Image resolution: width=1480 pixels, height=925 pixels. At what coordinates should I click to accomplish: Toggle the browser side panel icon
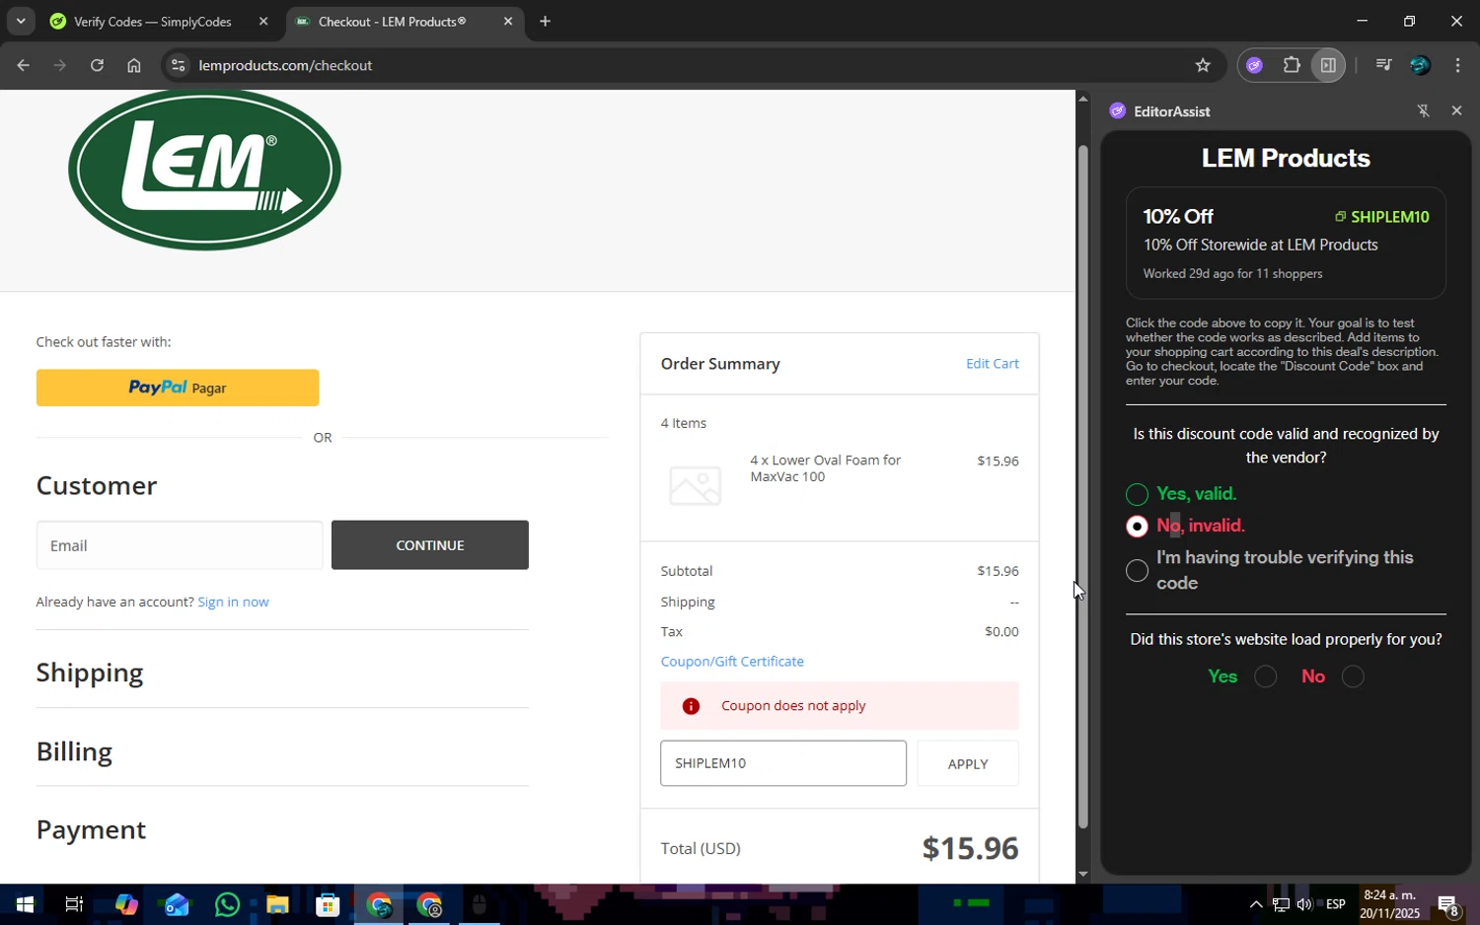pos(1328,65)
